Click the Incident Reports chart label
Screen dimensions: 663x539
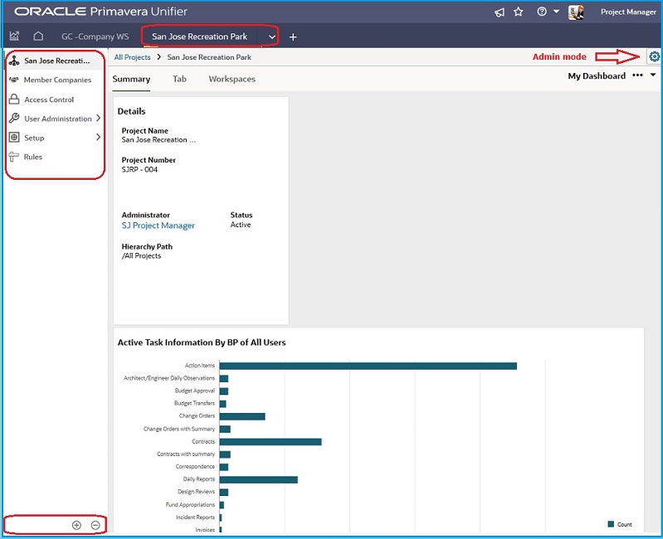point(195,517)
